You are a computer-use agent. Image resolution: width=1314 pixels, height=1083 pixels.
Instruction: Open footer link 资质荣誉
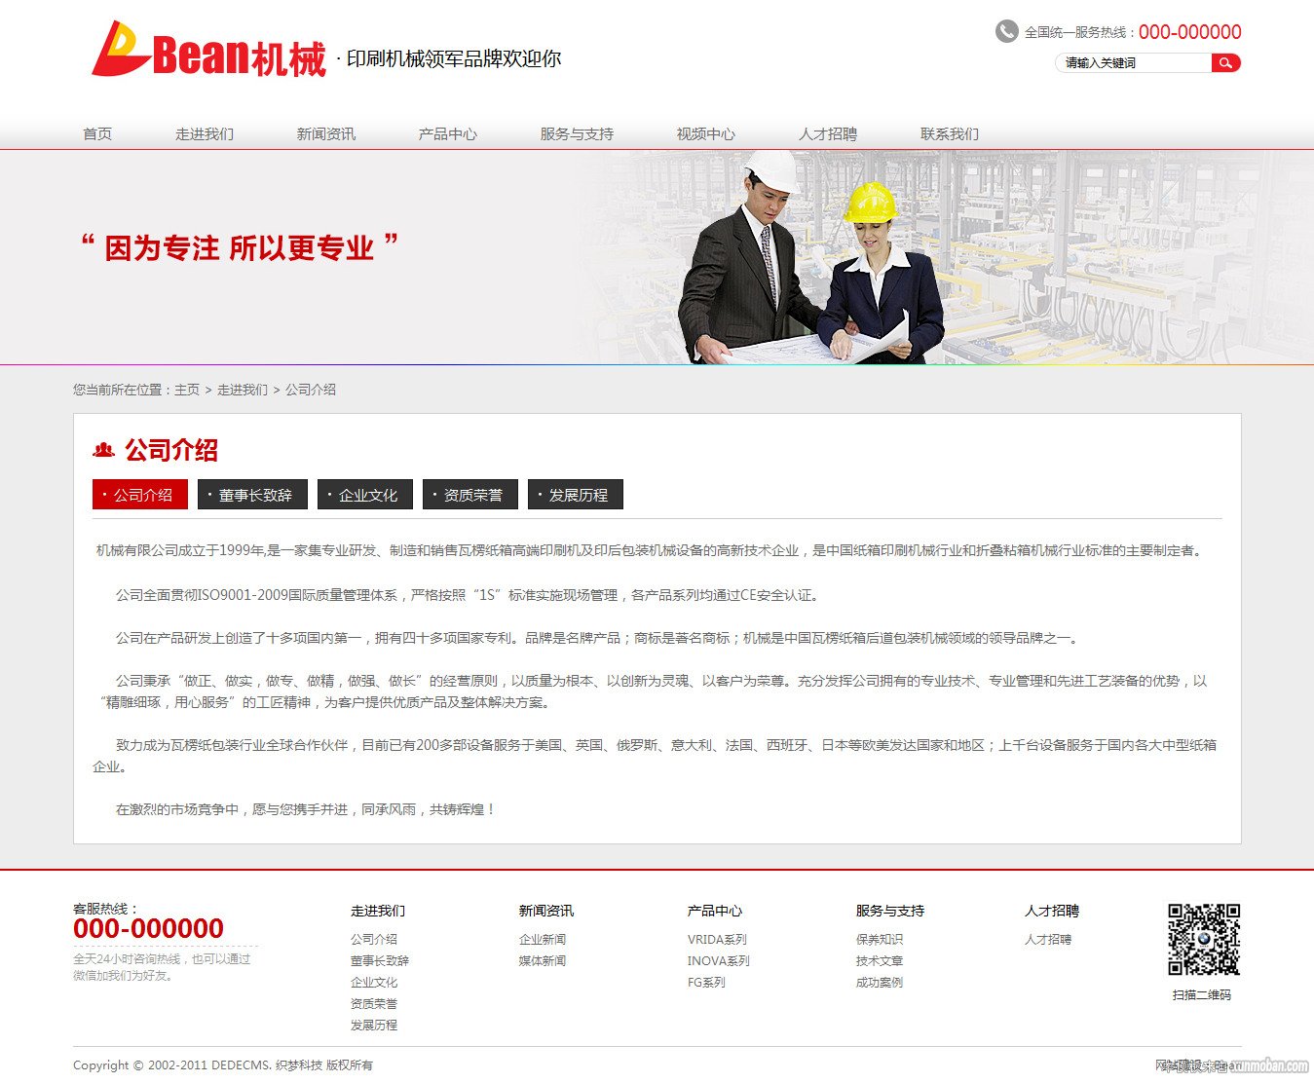click(374, 1004)
